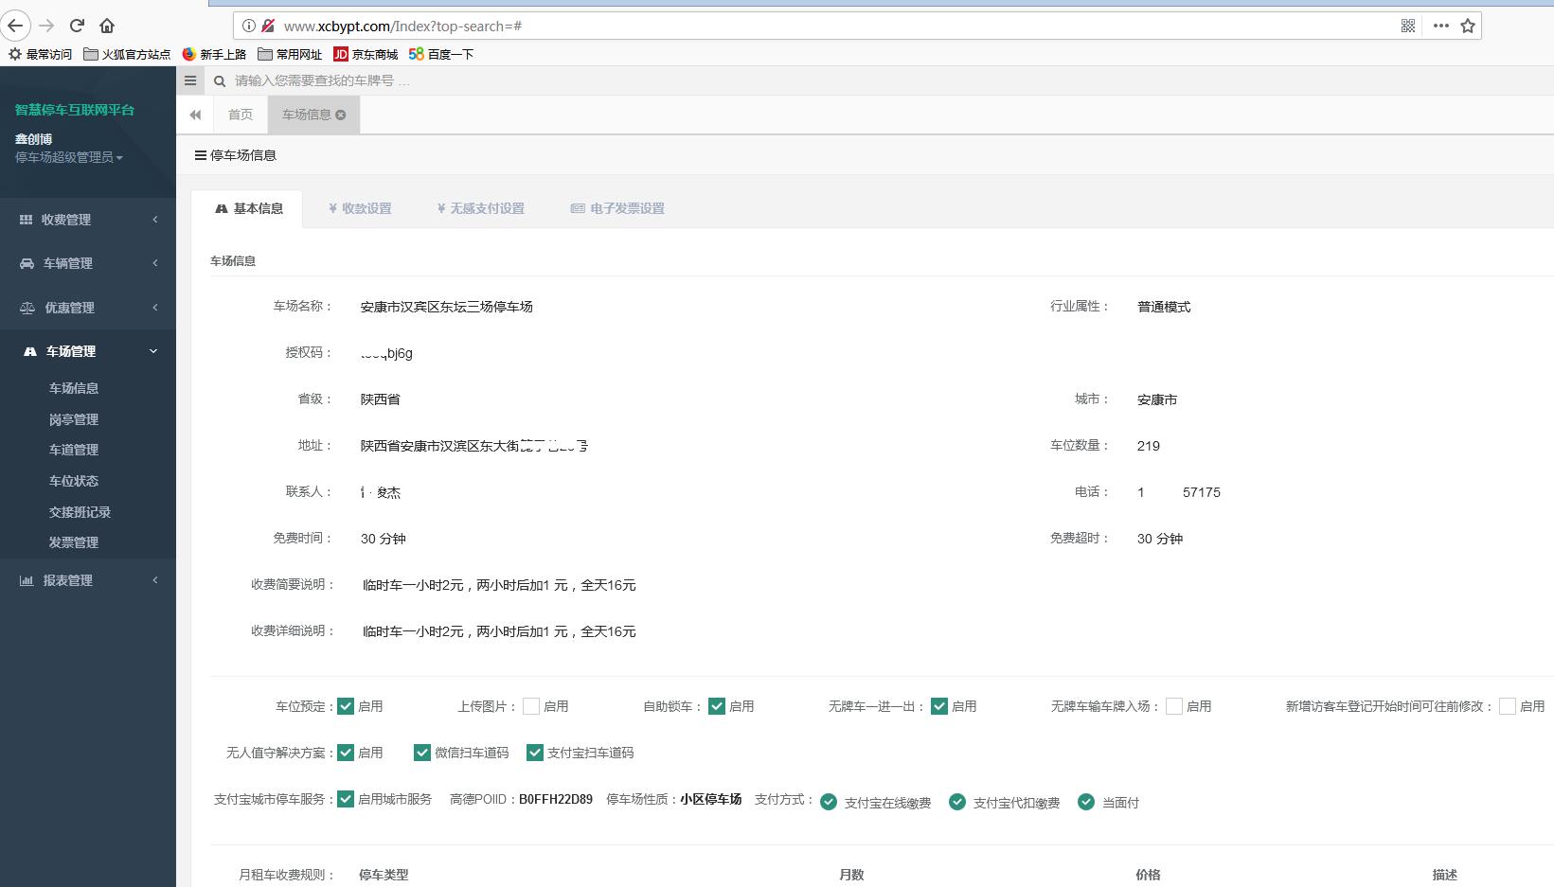This screenshot has width=1554, height=887.
Task: Enable the 上传图片 checkbox
Action: 531,706
